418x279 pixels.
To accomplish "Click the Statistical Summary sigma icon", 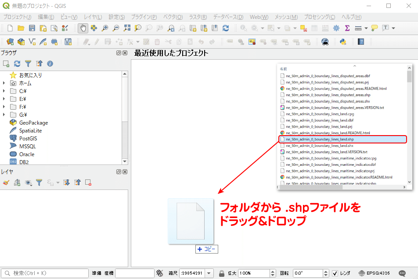I will (347, 28).
